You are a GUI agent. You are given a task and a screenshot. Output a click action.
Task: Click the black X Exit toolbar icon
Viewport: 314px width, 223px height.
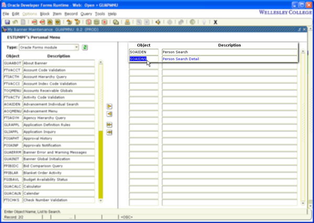(x=215, y=22)
